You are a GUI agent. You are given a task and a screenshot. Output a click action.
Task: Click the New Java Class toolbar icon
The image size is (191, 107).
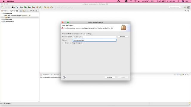(40, 7)
